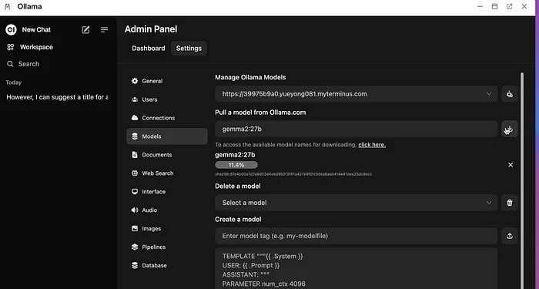Expand the Ollama server URL dropdown

pyautogui.click(x=356, y=94)
